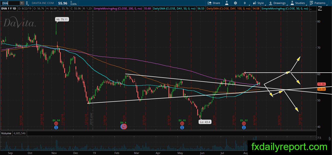Click the $1.22 earnings phone icon
The width and height of the screenshot is (332, 155).
244,123
